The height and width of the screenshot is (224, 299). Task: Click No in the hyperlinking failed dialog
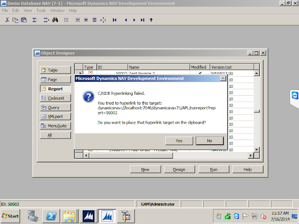(x=210, y=141)
